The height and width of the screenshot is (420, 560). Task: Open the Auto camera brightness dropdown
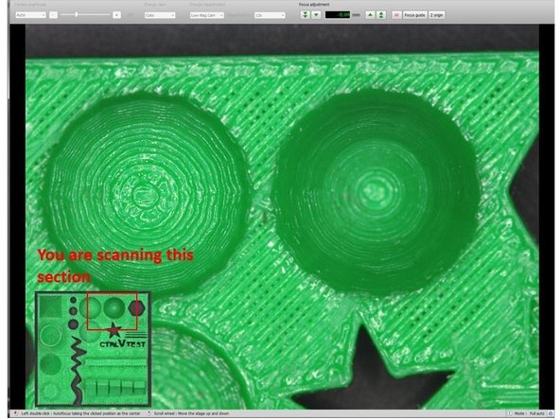pos(30,15)
